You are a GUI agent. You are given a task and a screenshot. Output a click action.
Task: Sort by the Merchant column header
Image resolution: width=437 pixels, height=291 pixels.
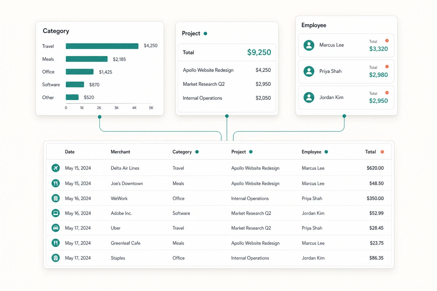coord(120,152)
